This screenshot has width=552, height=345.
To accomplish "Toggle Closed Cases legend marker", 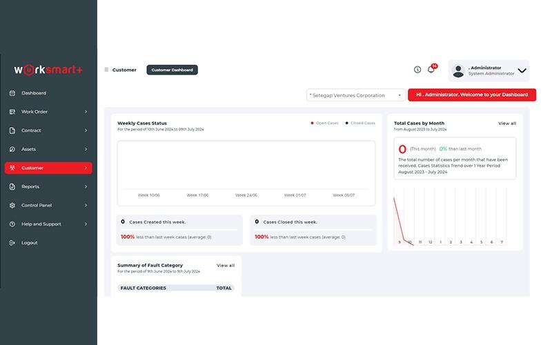I will click(x=347, y=124).
